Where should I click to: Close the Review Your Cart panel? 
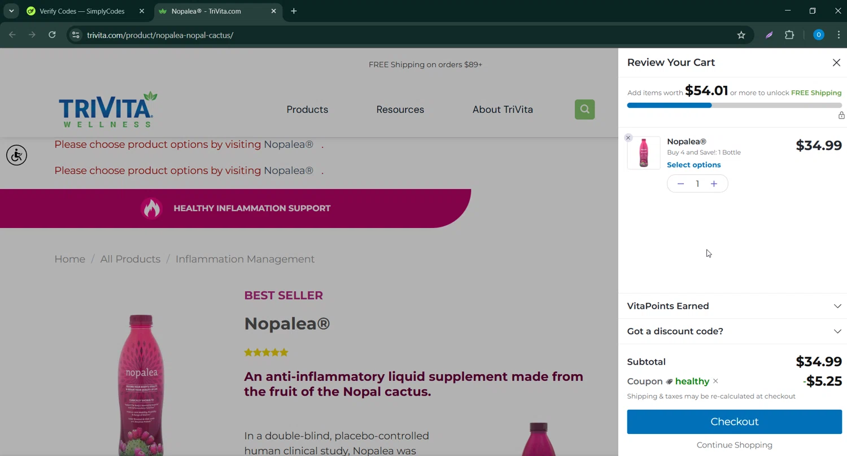[836, 63]
